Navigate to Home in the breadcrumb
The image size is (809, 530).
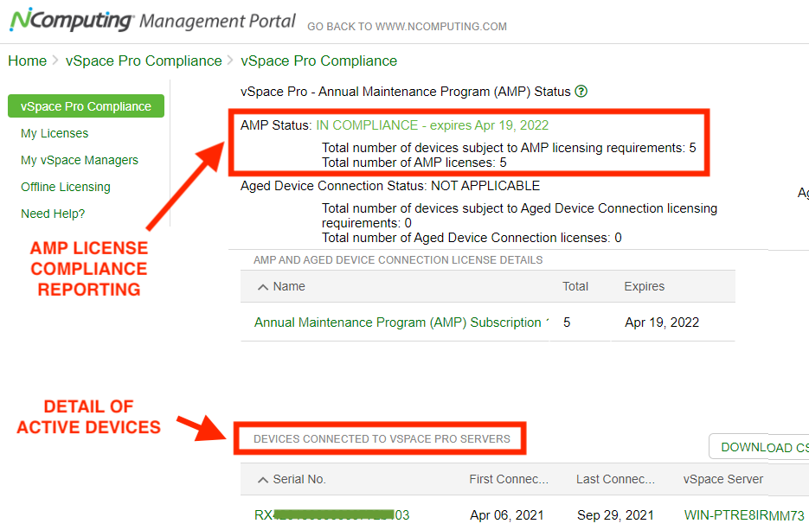28,61
